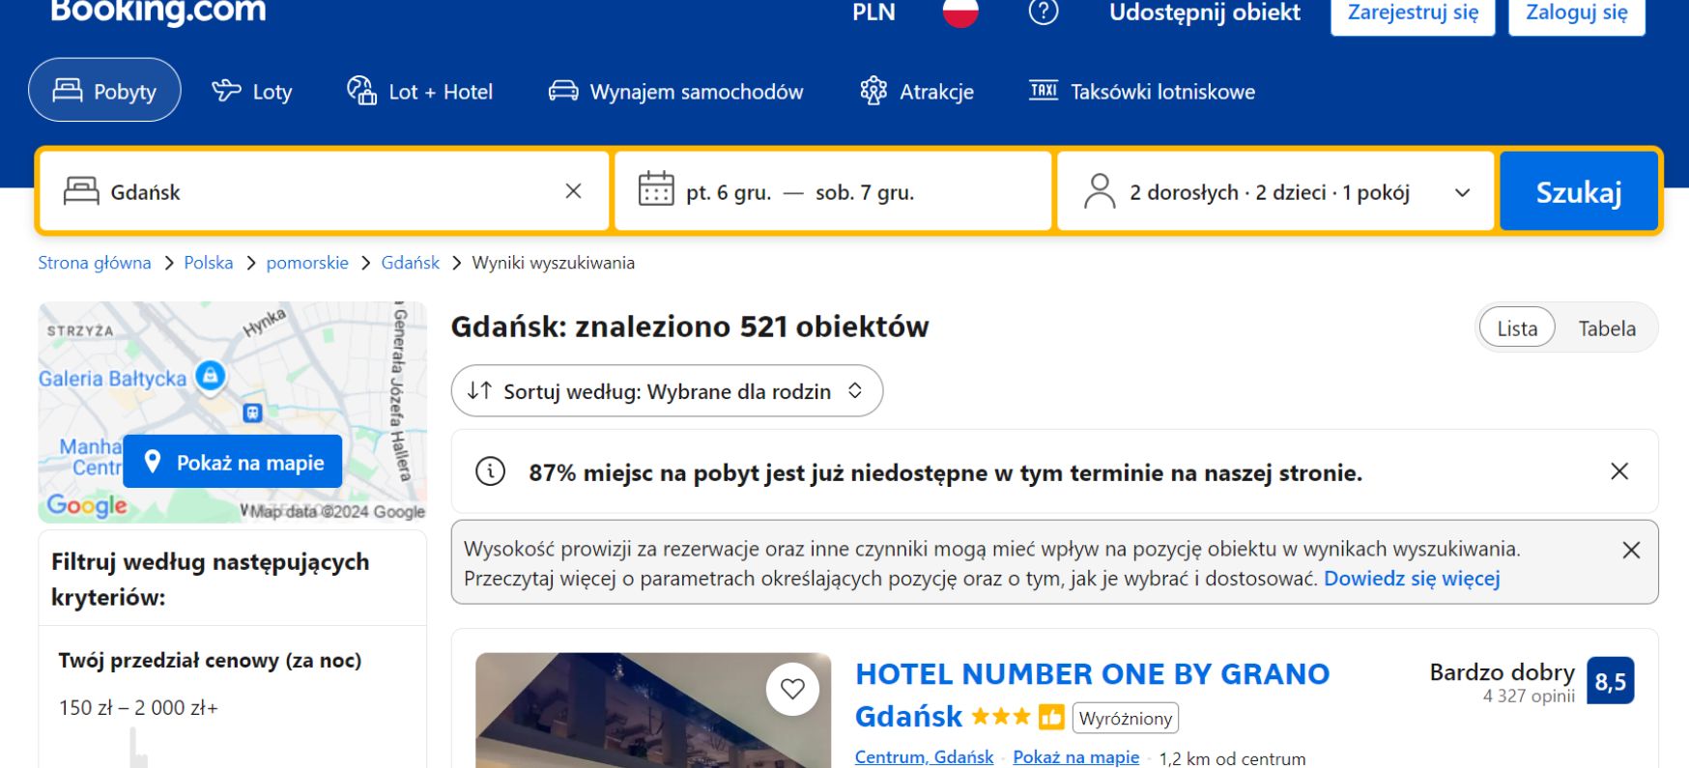Open the Atrakcje tab
1689x768 pixels.
[x=917, y=91]
